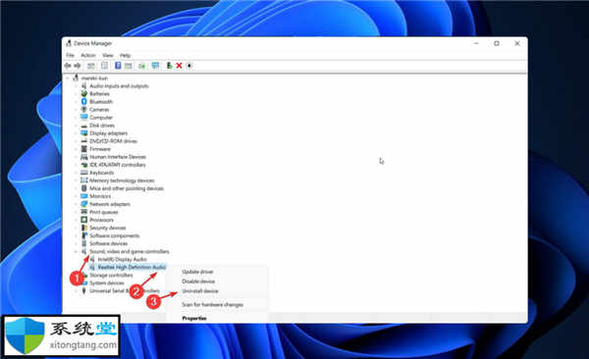This screenshot has height=359, width=589.
Task: Click the Print queues printer icon
Action: [84, 212]
